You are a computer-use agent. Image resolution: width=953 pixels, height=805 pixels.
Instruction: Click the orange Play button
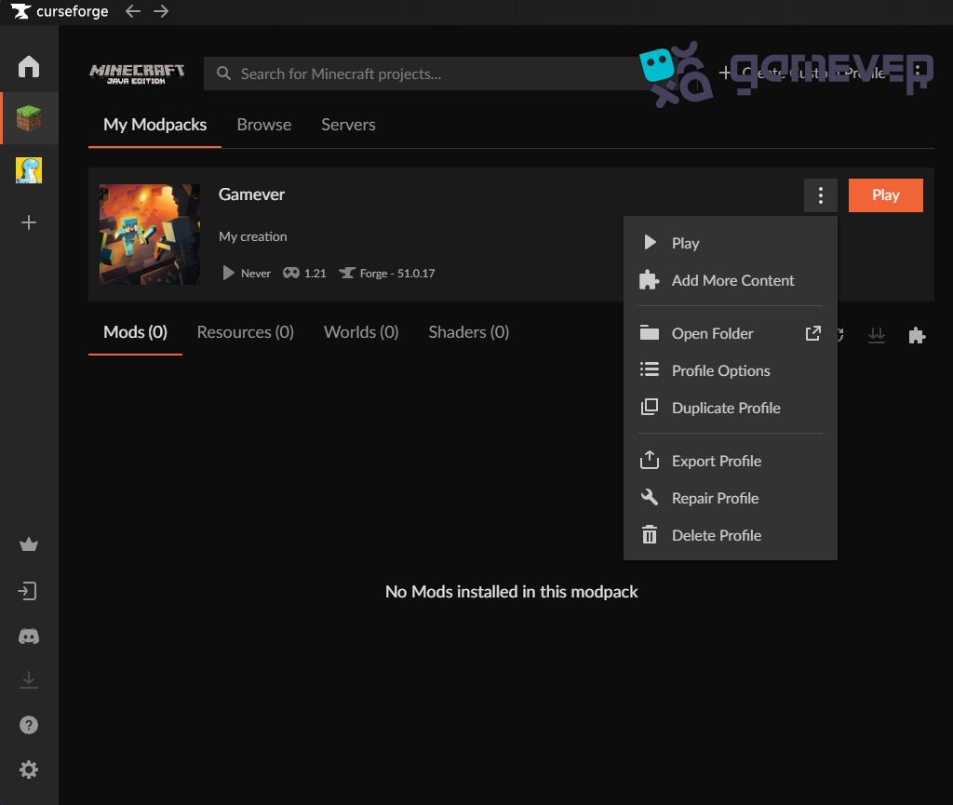[886, 195]
